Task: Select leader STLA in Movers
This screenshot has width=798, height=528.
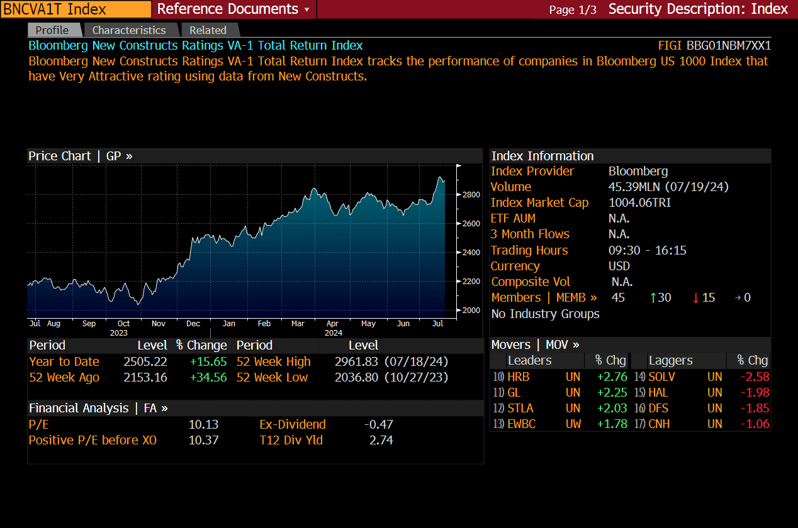Action: pyautogui.click(x=520, y=408)
